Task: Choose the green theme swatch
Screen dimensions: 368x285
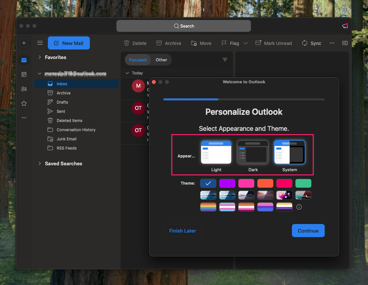Action: click(x=303, y=183)
